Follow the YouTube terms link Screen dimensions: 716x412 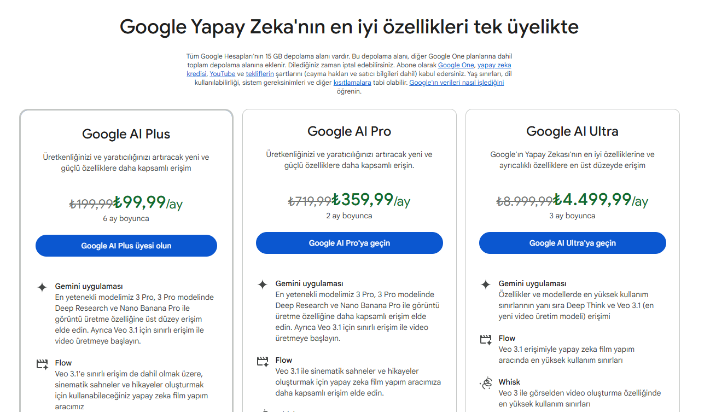click(x=222, y=74)
